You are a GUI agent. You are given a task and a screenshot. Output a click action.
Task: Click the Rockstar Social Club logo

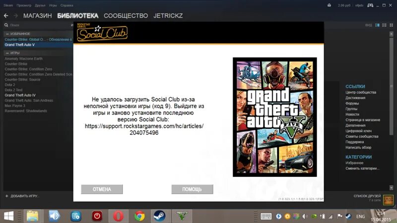point(102,32)
